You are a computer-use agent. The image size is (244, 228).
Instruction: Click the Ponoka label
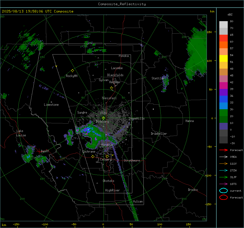click(x=124, y=56)
